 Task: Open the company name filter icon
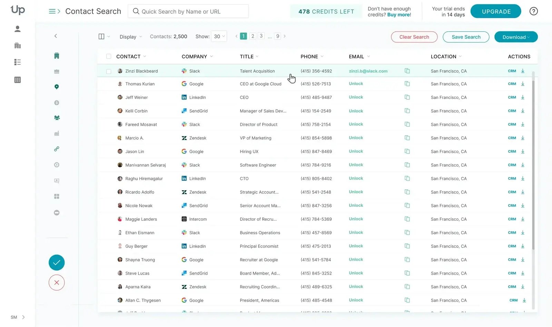pos(57,56)
